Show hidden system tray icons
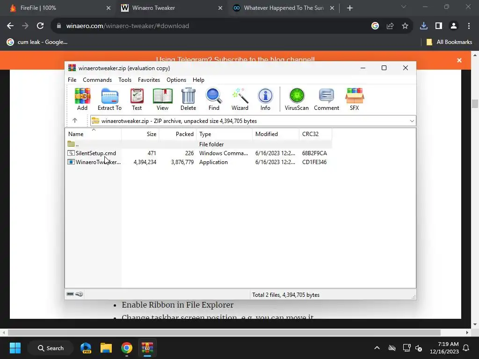 tap(377, 348)
